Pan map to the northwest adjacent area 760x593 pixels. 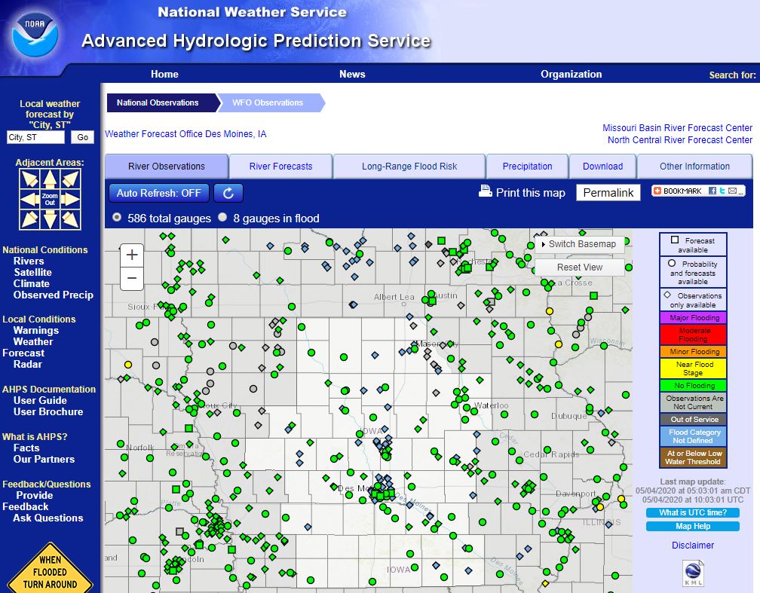point(29,179)
